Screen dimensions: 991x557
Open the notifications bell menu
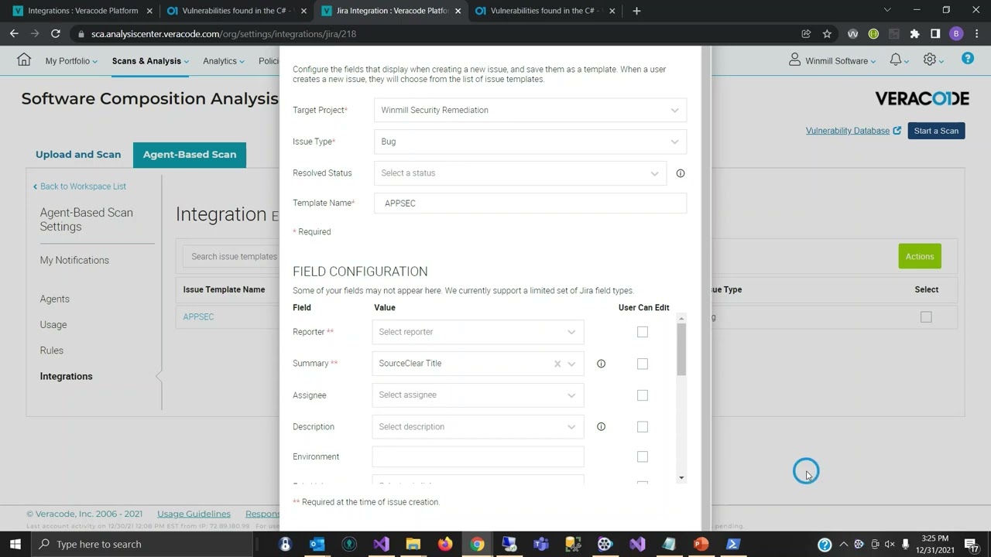point(896,60)
